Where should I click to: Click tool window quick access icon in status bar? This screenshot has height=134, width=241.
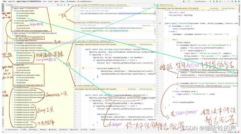pyautogui.click(x=3, y=132)
